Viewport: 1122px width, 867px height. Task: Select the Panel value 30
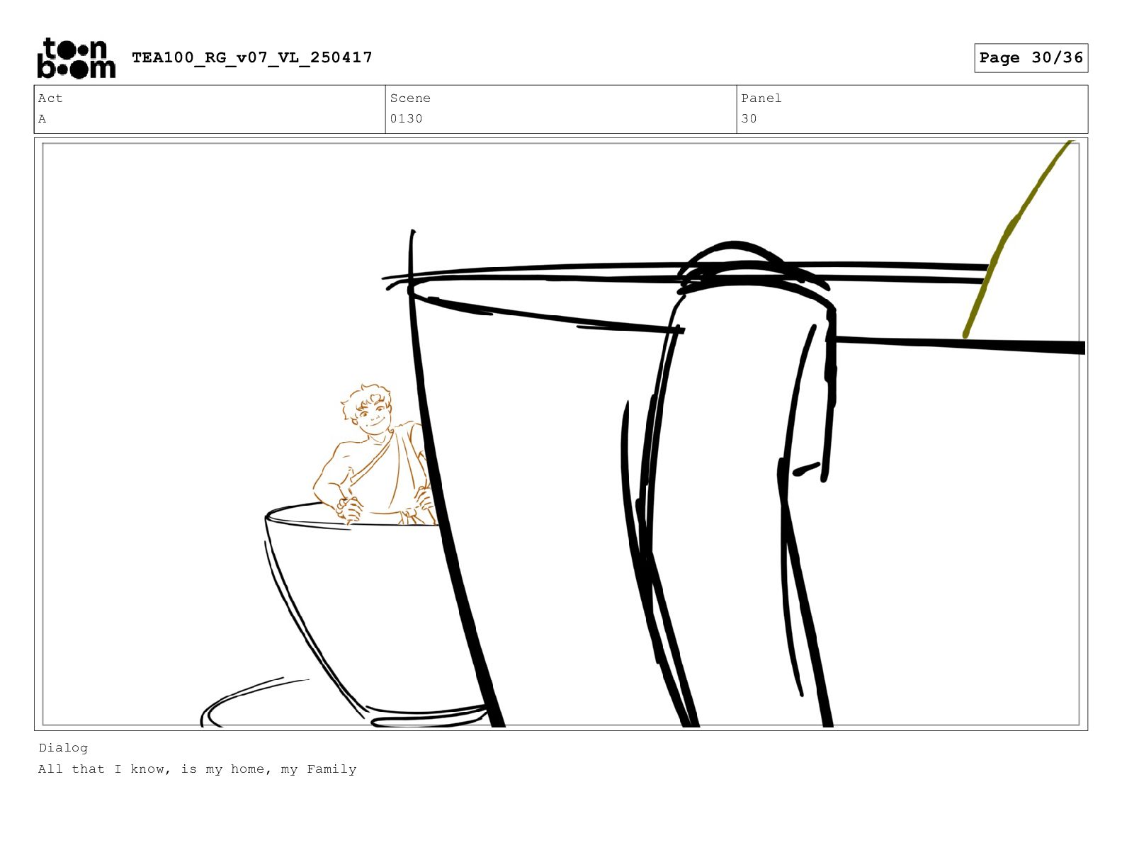(x=749, y=119)
